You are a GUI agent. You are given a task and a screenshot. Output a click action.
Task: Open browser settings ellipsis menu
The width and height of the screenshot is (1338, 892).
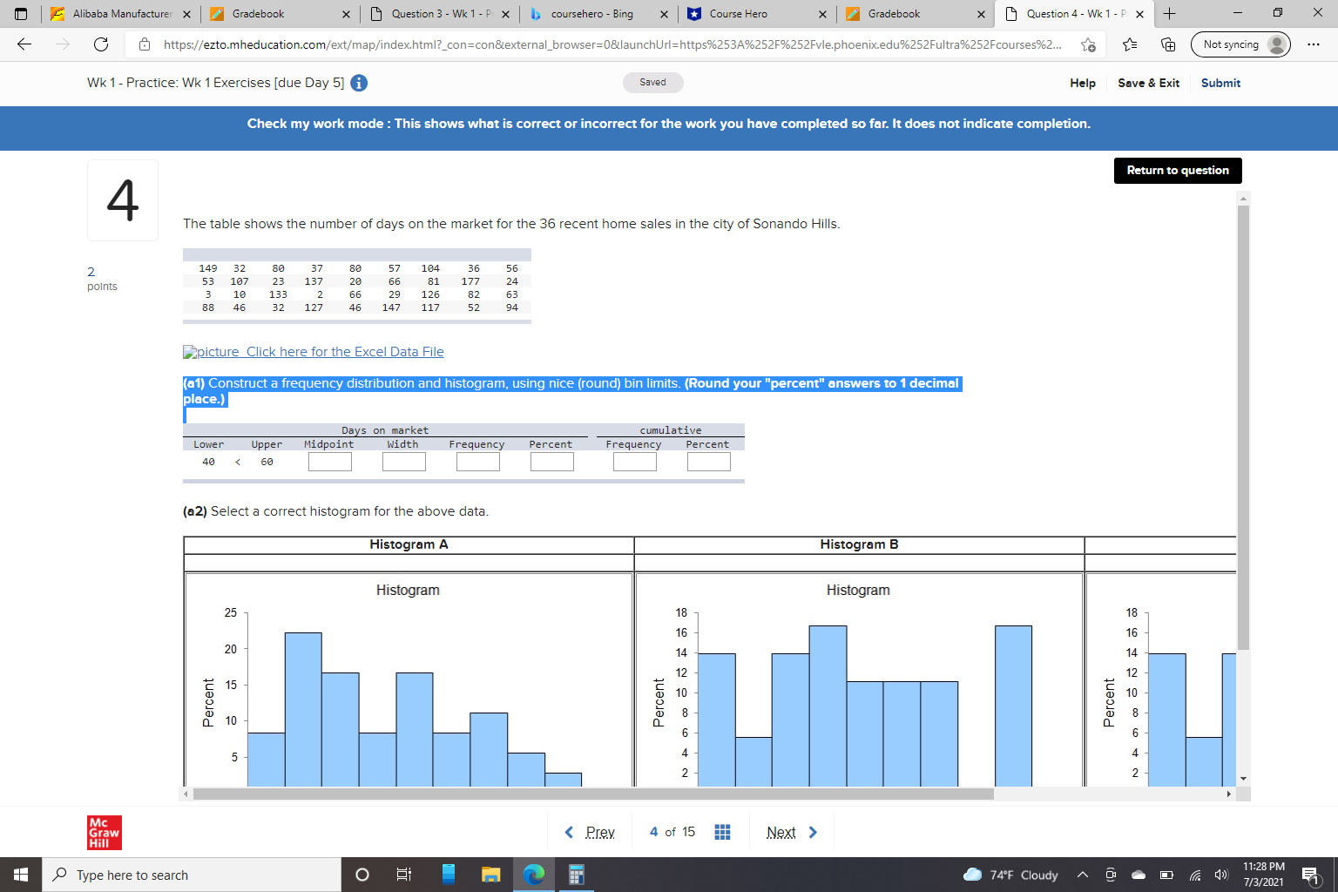click(1314, 44)
